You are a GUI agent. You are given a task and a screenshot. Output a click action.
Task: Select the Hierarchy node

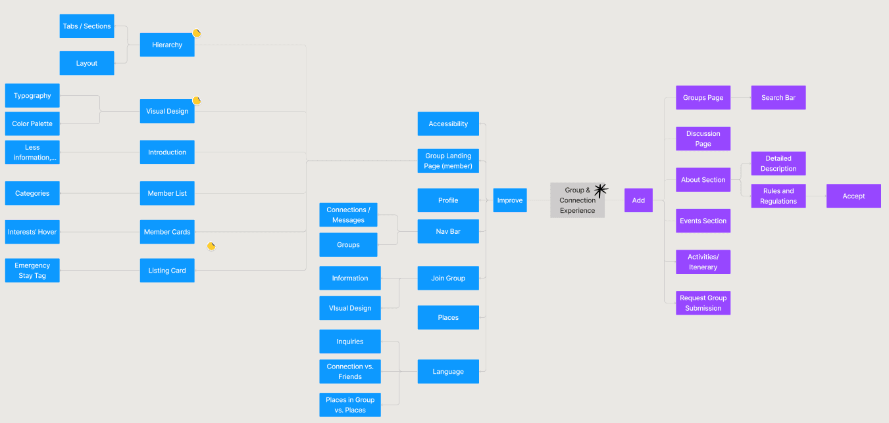pyautogui.click(x=167, y=45)
